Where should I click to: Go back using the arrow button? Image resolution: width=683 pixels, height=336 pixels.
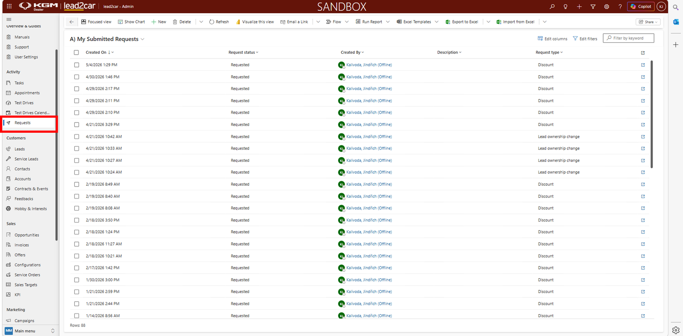(71, 22)
